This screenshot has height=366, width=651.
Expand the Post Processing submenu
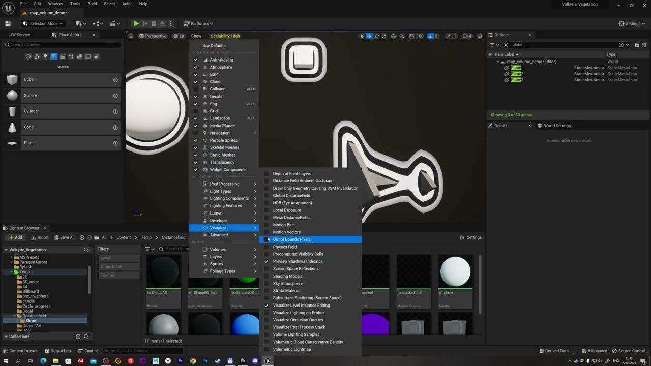[x=224, y=184]
